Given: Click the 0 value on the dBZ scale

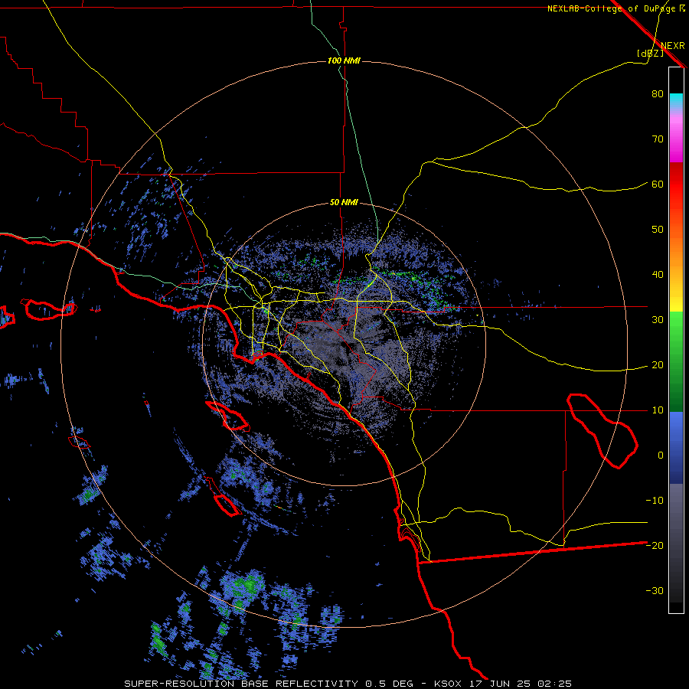Looking at the screenshot, I should [x=661, y=456].
